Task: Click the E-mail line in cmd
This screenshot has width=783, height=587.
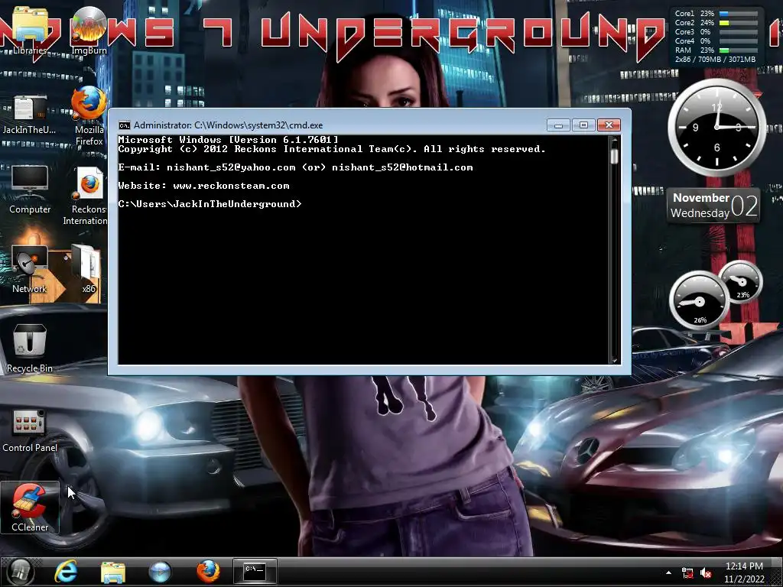Action: [296, 167]
